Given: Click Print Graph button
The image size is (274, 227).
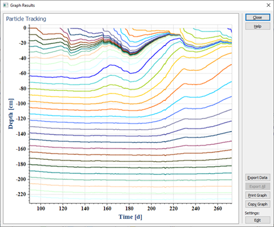Looking at the screenshot, I should coord(258,195).
